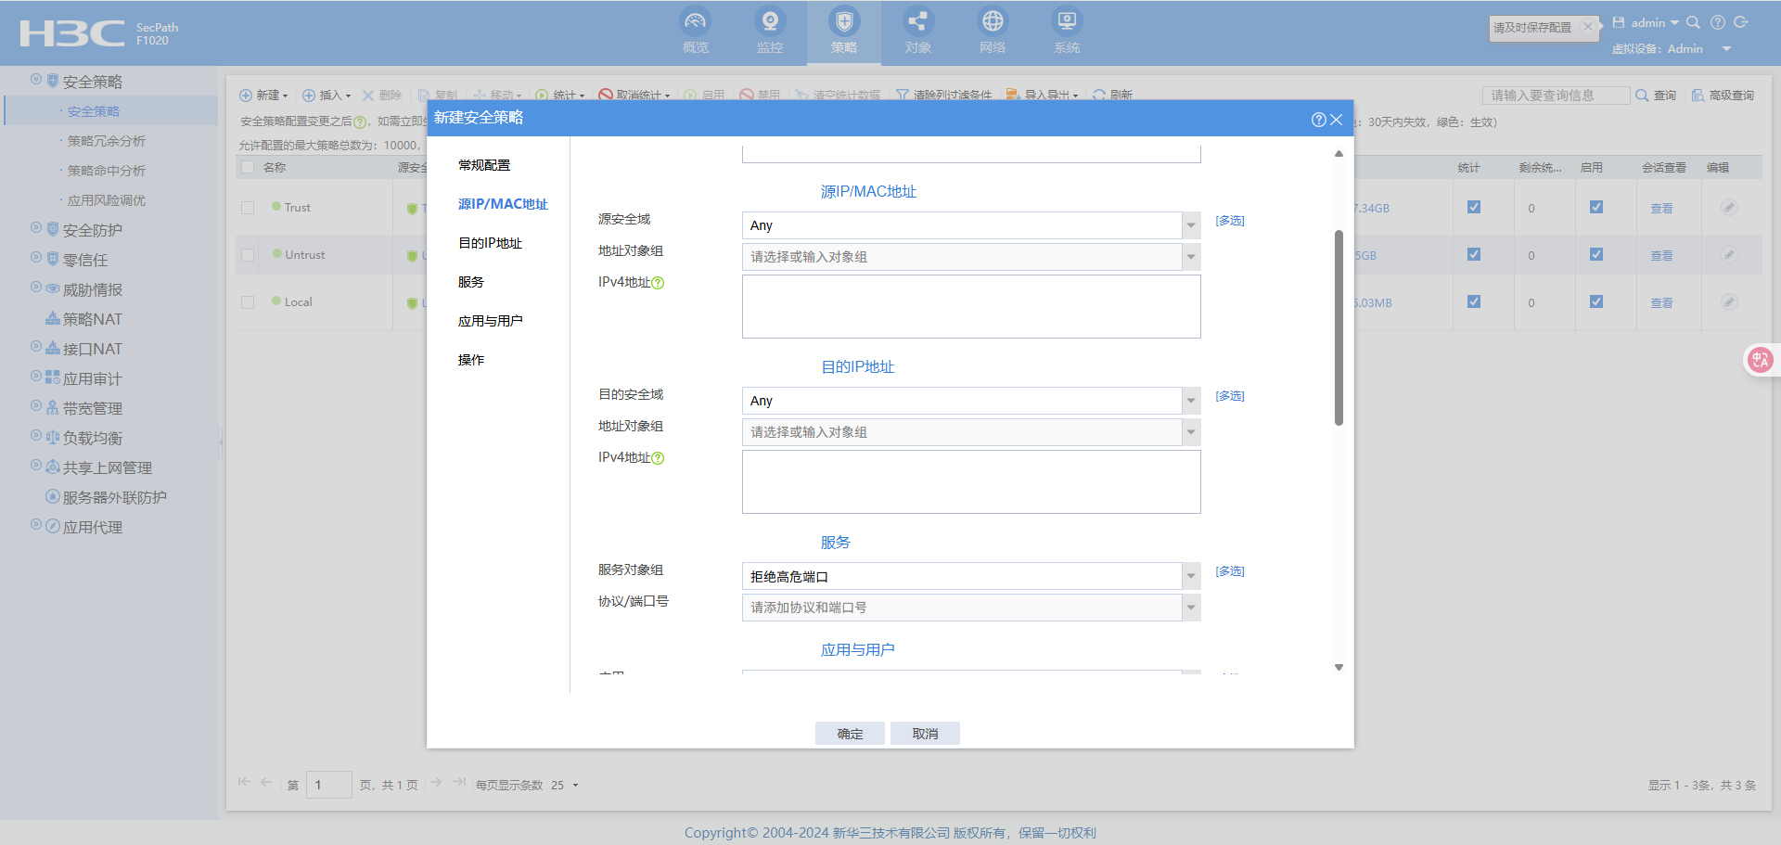Expand the 源安全域 dropdown arrow

(1191, 225)
